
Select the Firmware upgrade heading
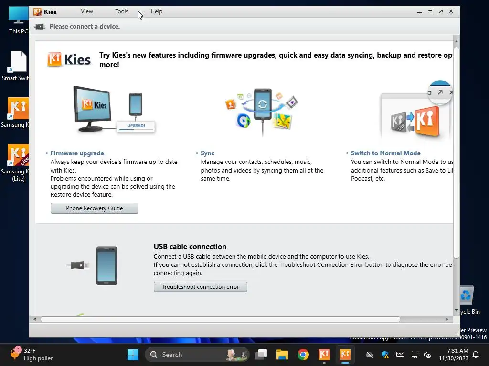click(77, 153)
